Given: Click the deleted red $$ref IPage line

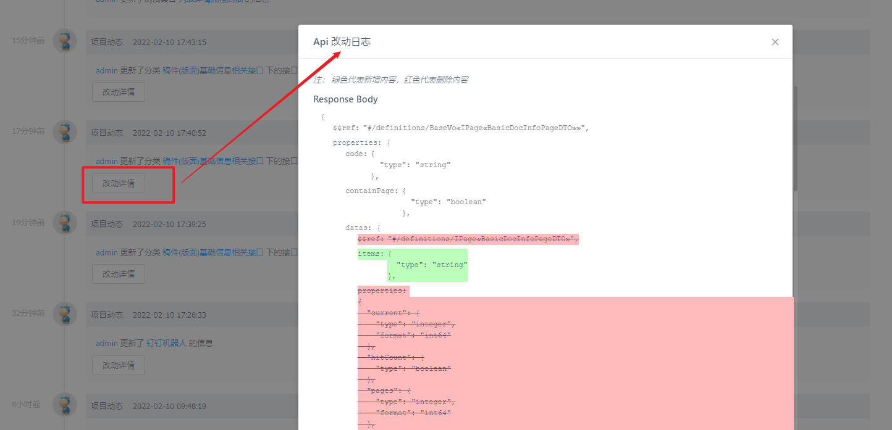Looking at the screenshot, I should (x=468, y=239).
